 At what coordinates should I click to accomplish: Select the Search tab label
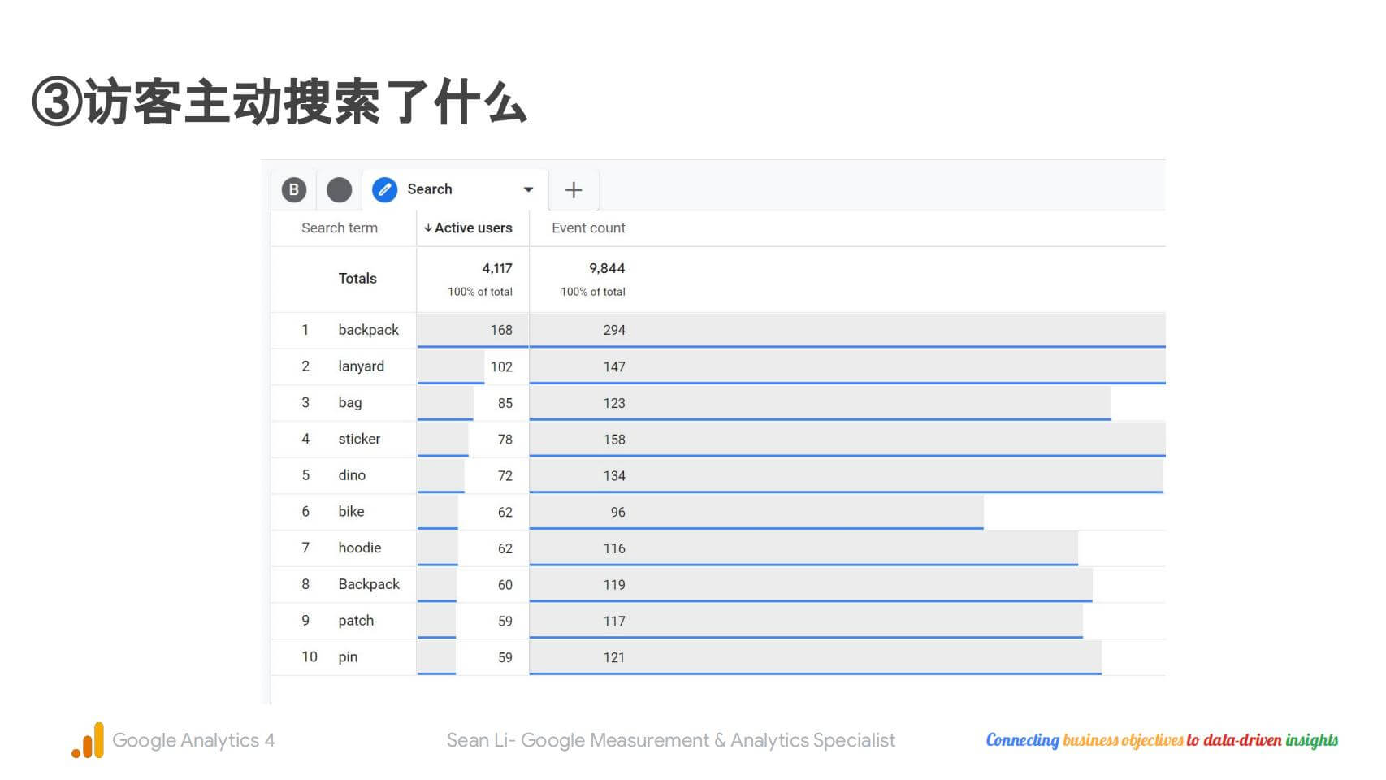(429, 189)
